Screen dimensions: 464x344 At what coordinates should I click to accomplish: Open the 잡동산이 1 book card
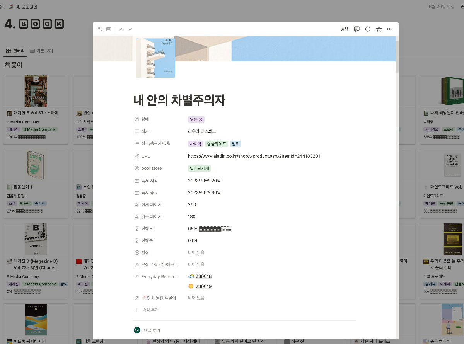click(36, 184)
